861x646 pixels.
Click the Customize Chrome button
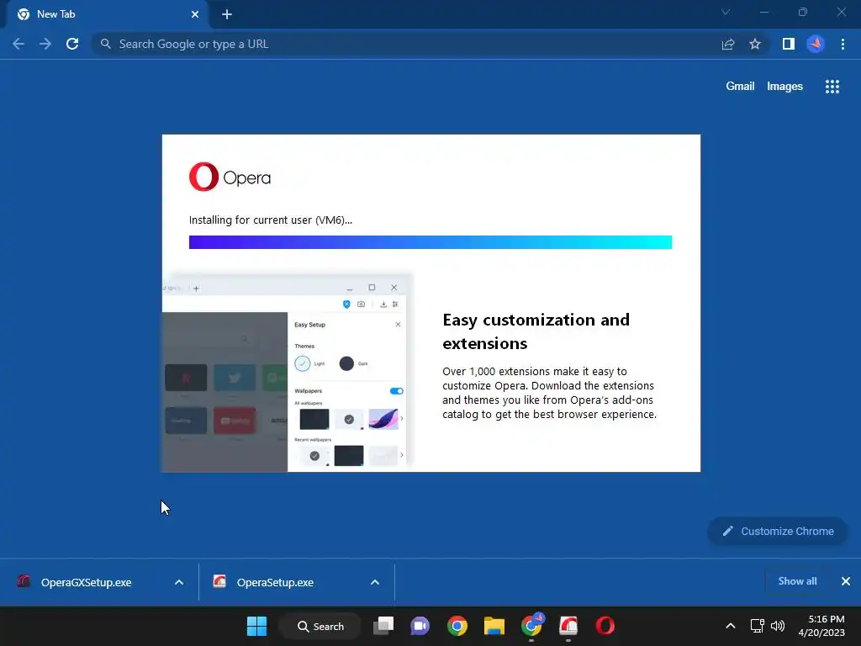coord(778,532)
